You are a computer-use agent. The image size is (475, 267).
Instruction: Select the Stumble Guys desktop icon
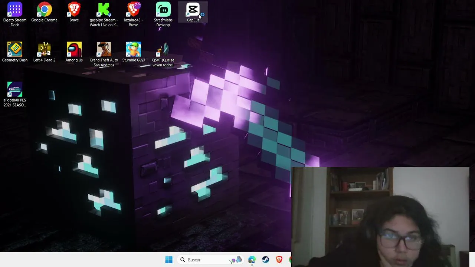pyautogui.click(x=134, y=52)
